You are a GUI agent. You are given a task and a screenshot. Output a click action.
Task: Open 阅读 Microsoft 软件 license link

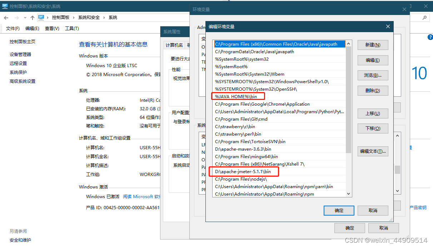142,197
